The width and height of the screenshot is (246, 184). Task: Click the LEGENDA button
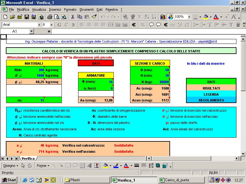pos(211,94)
